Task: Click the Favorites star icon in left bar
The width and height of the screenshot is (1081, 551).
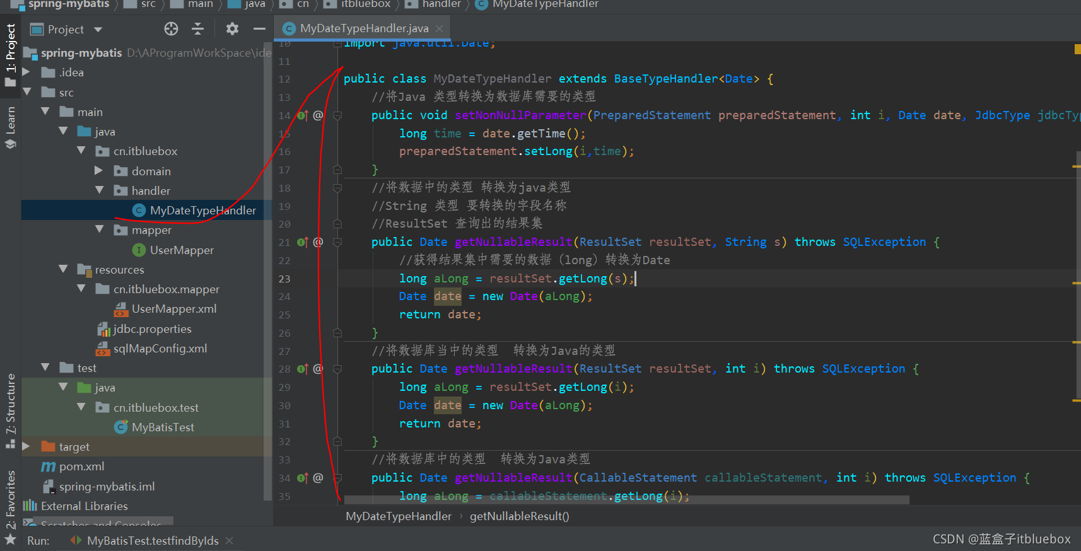Action: coord(10,540)
